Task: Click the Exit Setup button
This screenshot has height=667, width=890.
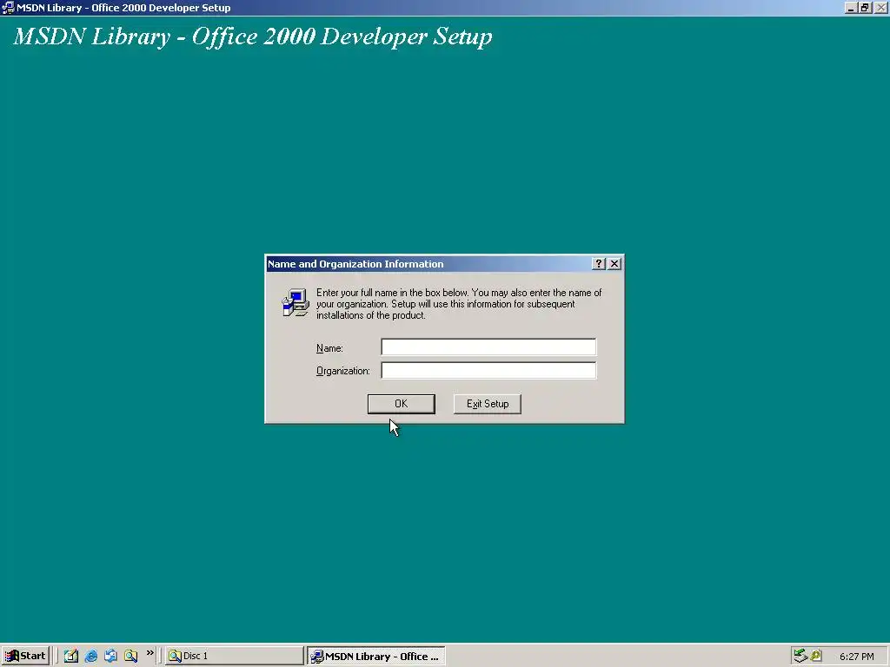Action: point(487,404)
